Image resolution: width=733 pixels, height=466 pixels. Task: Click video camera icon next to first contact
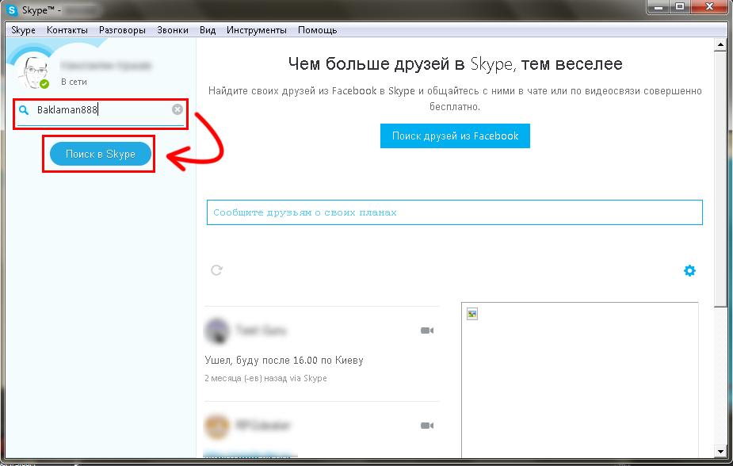(x=427, y=330)
